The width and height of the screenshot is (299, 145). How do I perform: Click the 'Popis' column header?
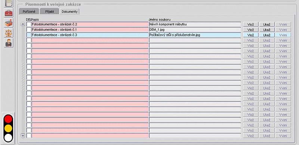[35, 19]
